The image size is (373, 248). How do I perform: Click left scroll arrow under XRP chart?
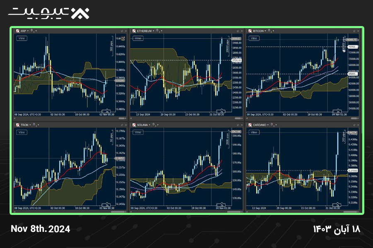[15, 118]
